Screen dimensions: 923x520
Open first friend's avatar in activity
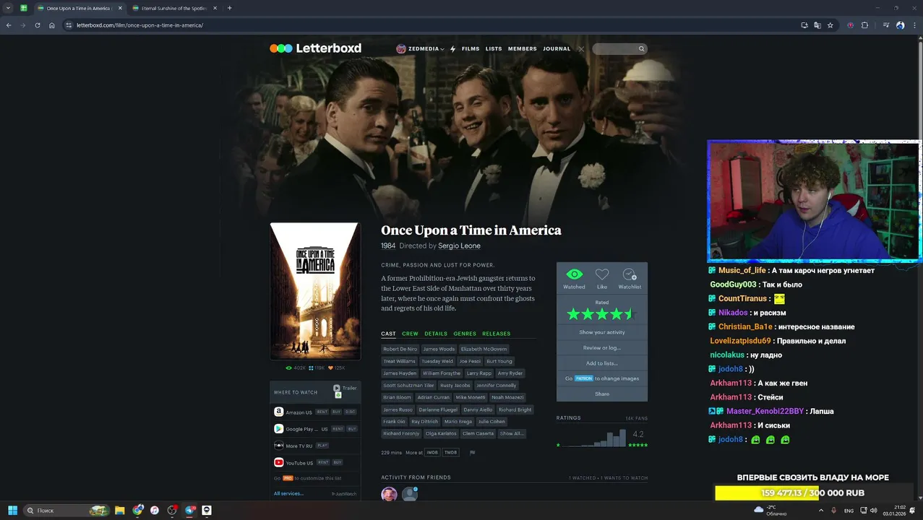click(x=389, y=494)
